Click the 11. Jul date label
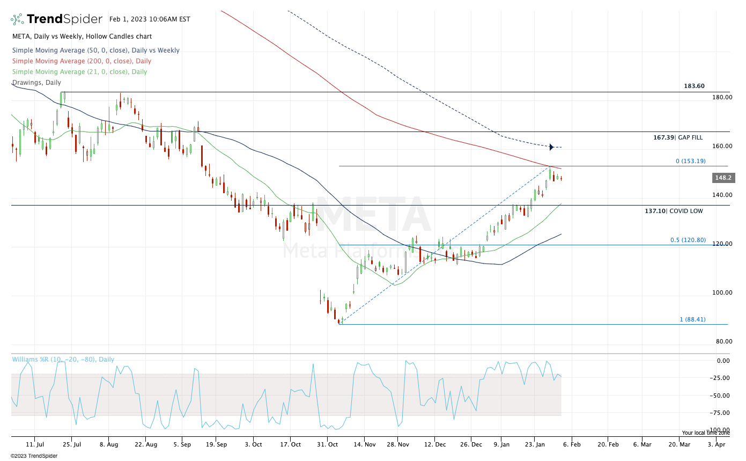The height and width of the screenshot is (461, 746). pyautogui.click(x=34, y=444)
